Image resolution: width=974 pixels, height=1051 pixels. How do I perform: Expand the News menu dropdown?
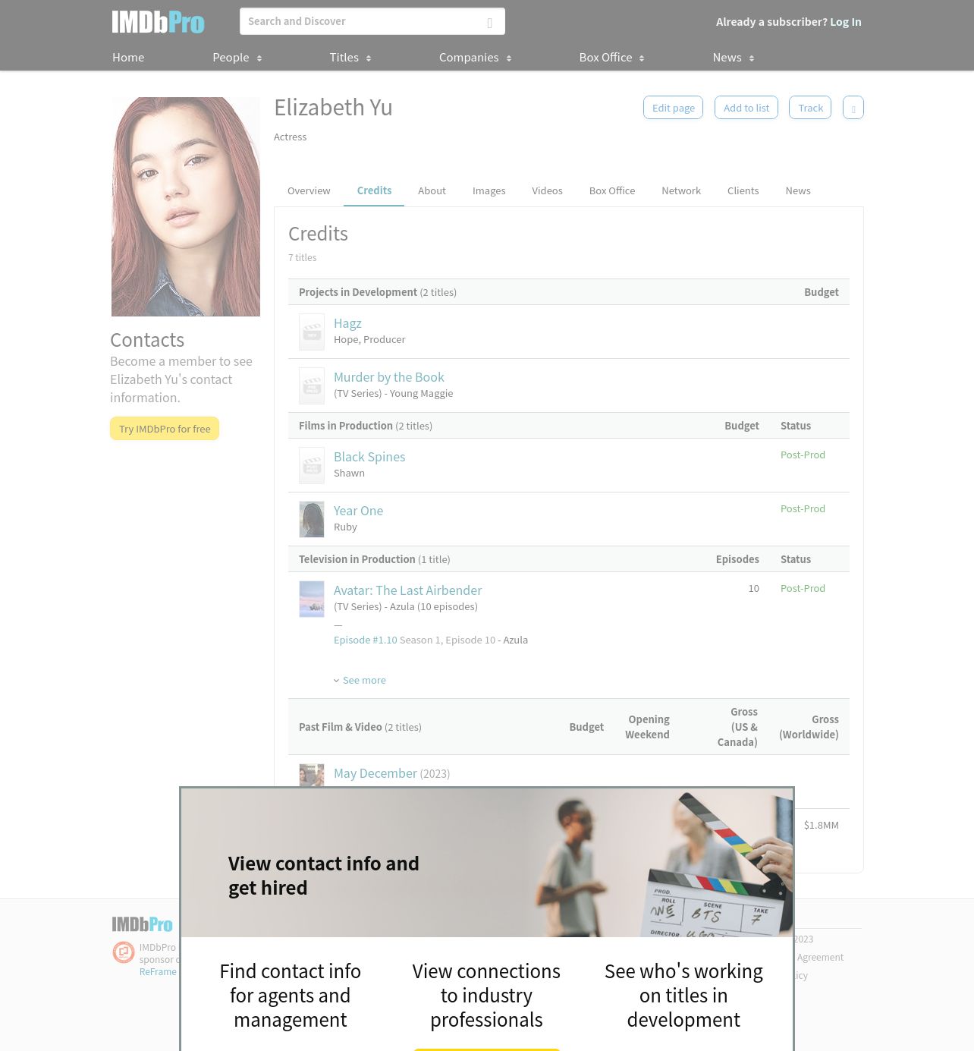point(734,58)
